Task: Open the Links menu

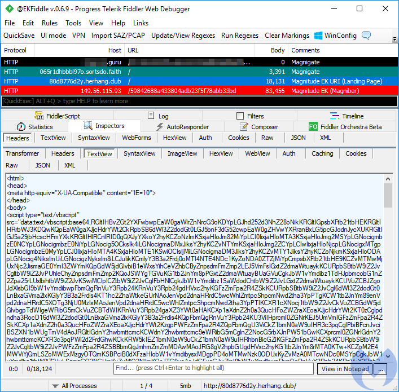Action: coord(141,23)
